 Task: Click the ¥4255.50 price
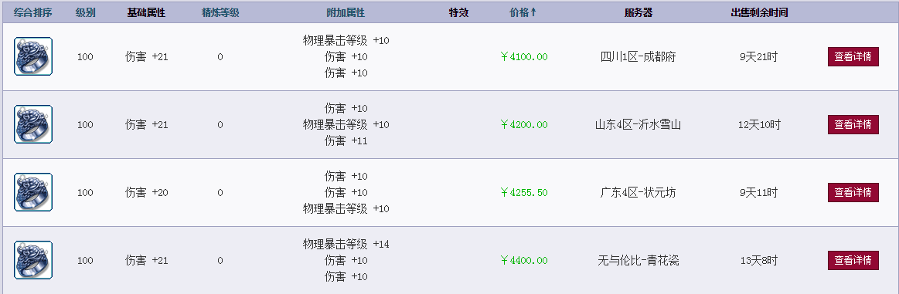pos(524,192)
